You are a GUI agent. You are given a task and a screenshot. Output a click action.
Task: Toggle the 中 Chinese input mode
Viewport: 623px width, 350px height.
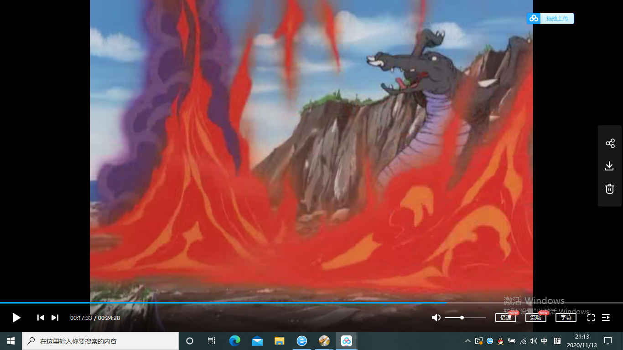[x=544, y=341]
